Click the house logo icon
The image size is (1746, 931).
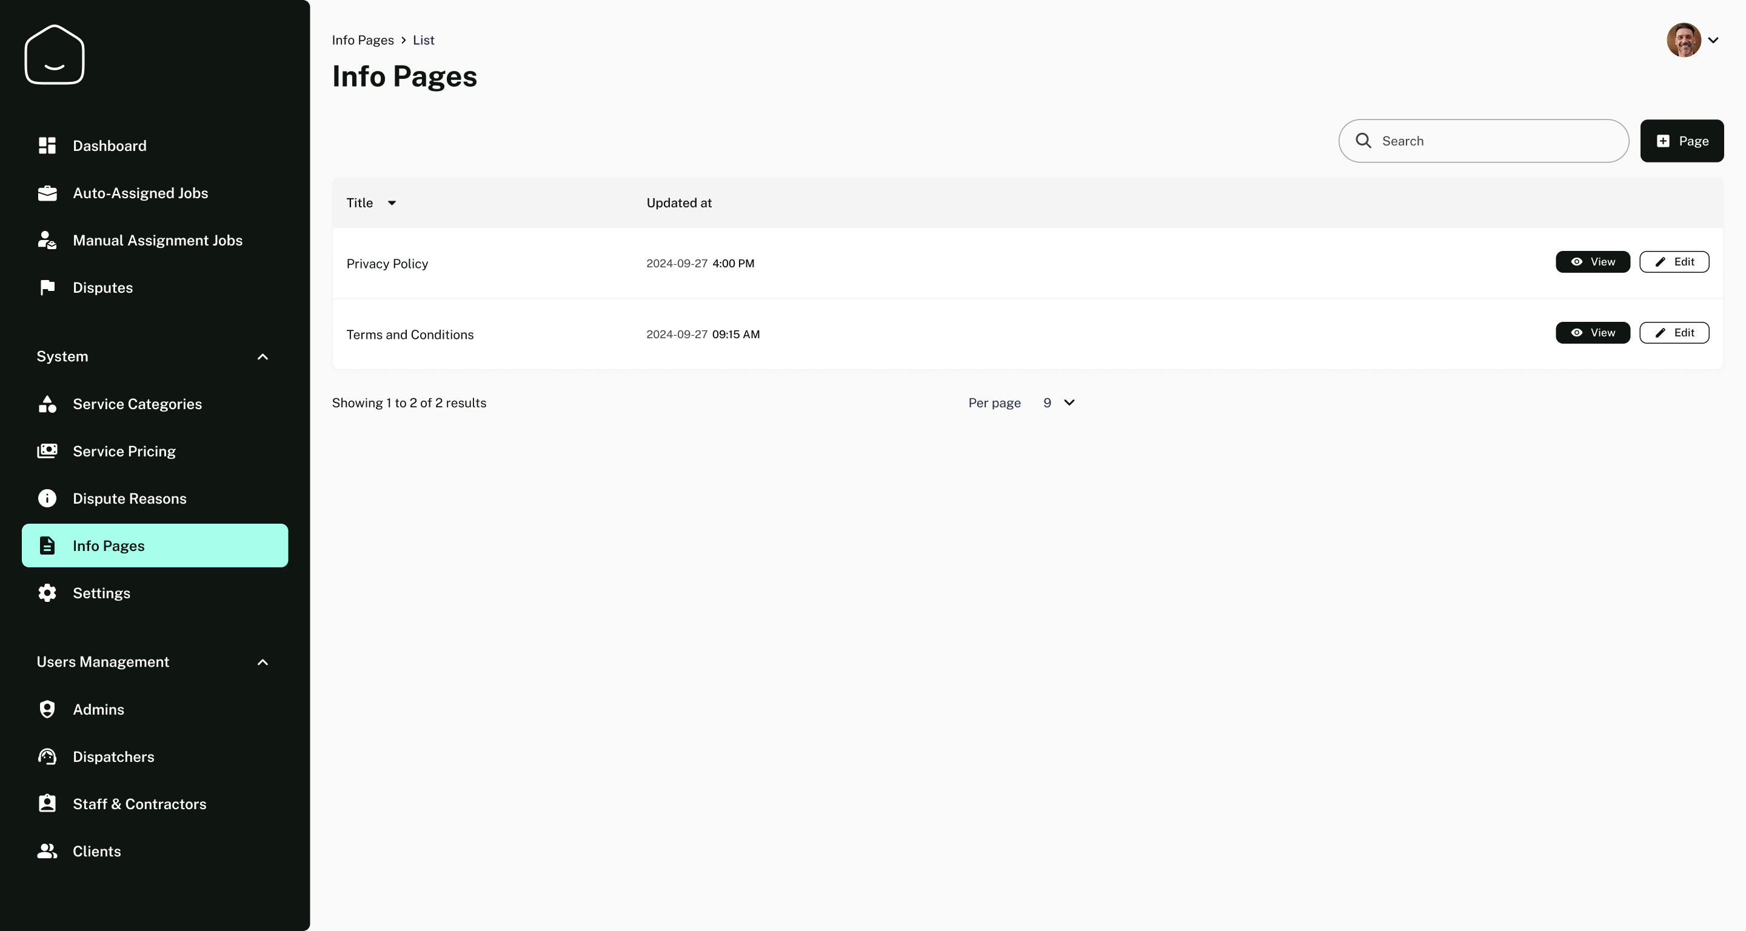[54, 55]
